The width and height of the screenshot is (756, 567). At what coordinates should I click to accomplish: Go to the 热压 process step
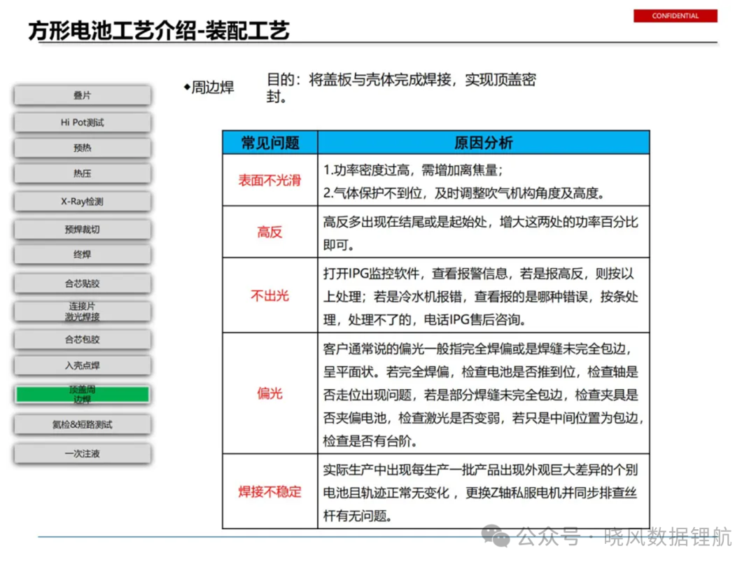[x=82, y=174]
